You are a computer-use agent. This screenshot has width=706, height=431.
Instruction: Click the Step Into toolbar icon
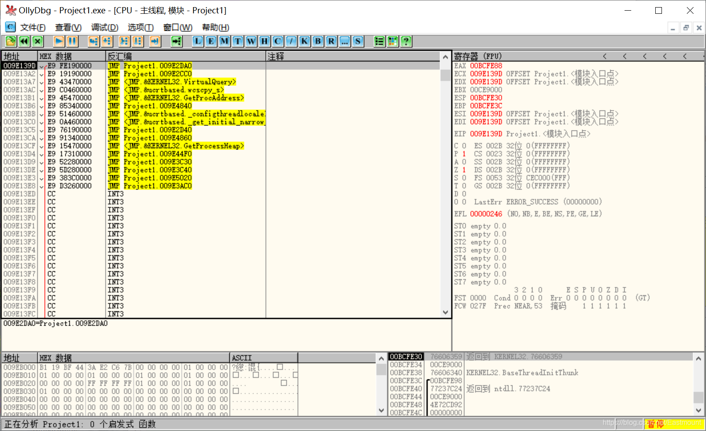coord(93,41)
